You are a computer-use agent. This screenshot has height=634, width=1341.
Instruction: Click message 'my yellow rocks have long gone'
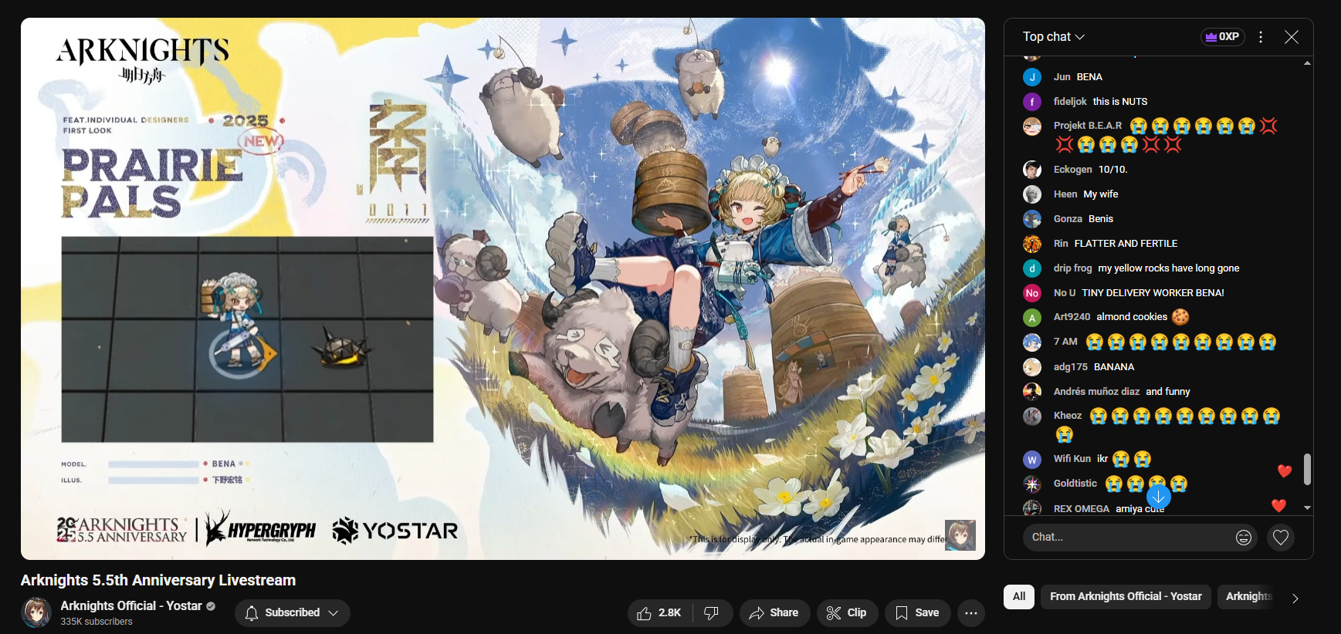pos(1169,268)
